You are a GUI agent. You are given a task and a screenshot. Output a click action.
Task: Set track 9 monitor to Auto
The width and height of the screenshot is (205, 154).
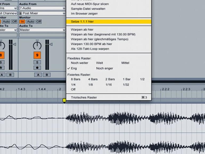coord(30,22)
